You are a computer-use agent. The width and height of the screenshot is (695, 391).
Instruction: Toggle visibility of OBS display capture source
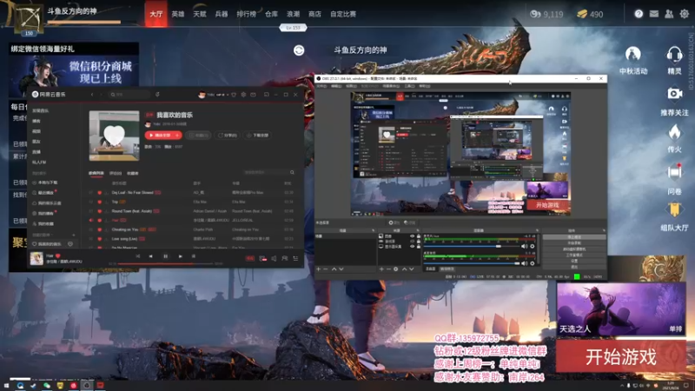[x=412, y=247]
